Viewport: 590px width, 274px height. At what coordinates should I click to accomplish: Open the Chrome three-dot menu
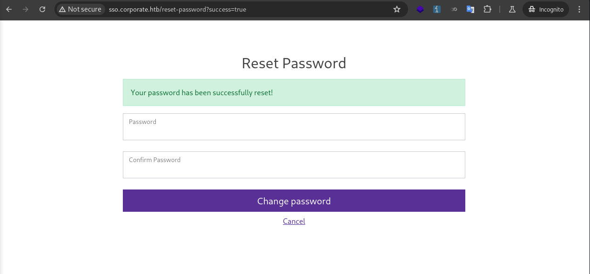(x=579, y=9)
